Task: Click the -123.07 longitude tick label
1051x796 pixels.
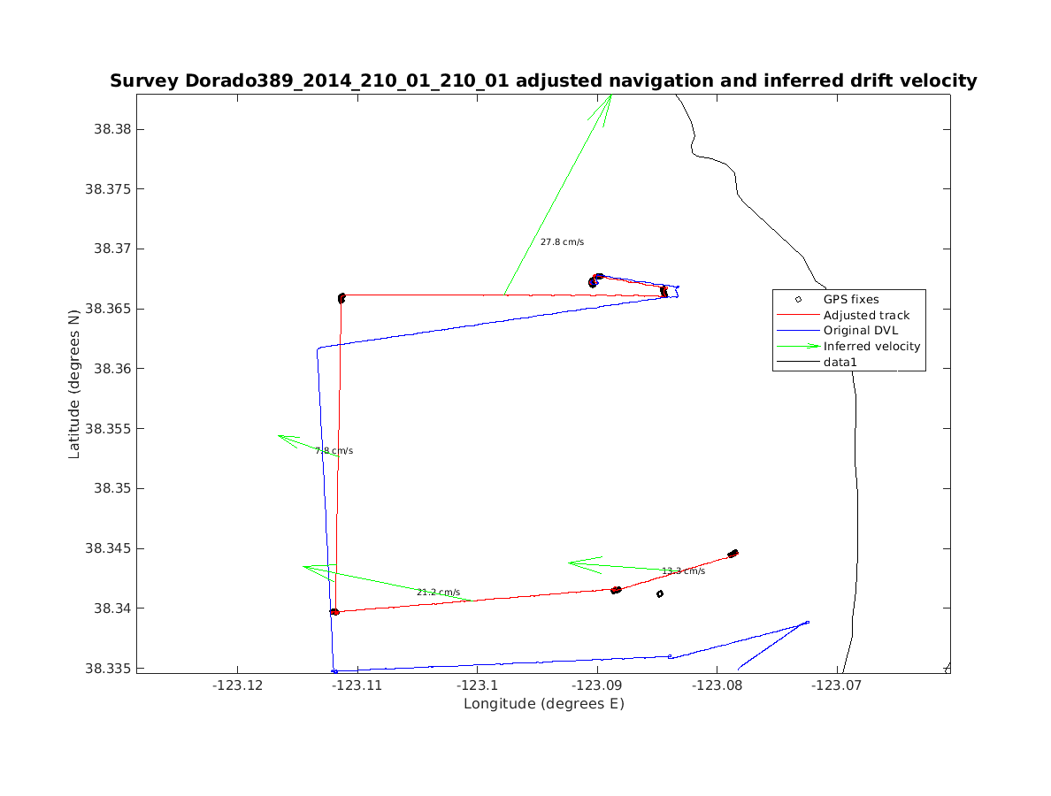Action: [x=836, y=685]
